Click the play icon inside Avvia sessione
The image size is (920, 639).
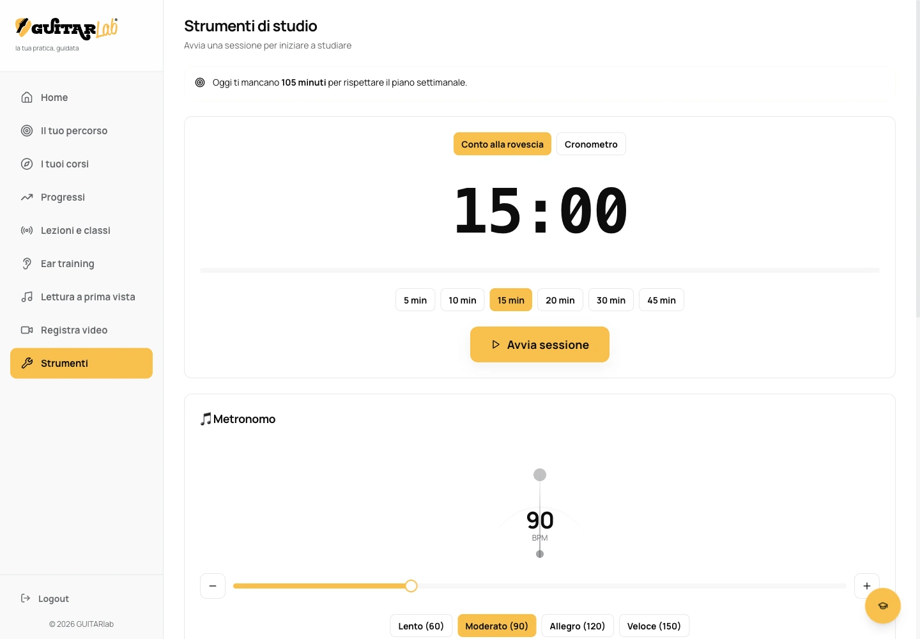click(x=496, y=344)
